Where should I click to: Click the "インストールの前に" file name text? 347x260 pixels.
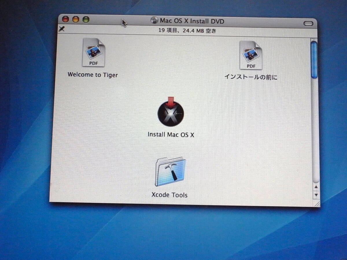click(251, 77)
